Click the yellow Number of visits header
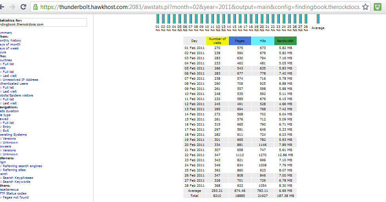The height and width of the screenshot is (202, 386). coord(217,41)
